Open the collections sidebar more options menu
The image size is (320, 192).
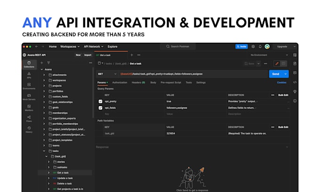pyautogui.click(x=90, y=63)
